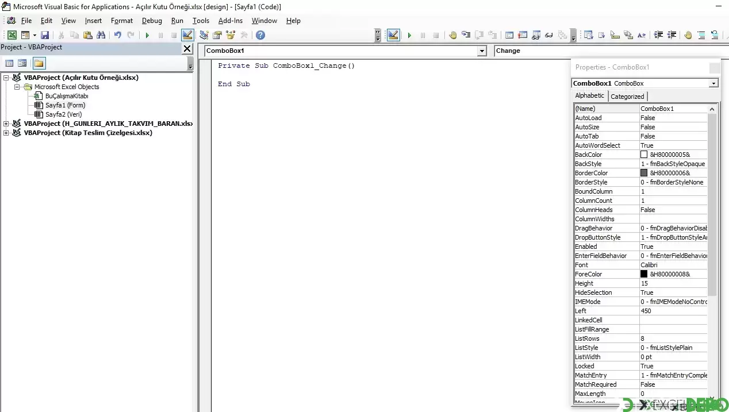Select Sayfa1 (Form) in the project tree
The width and height of the screenshot is (729, 412).
pyautogui.click(x=65, y=105)
